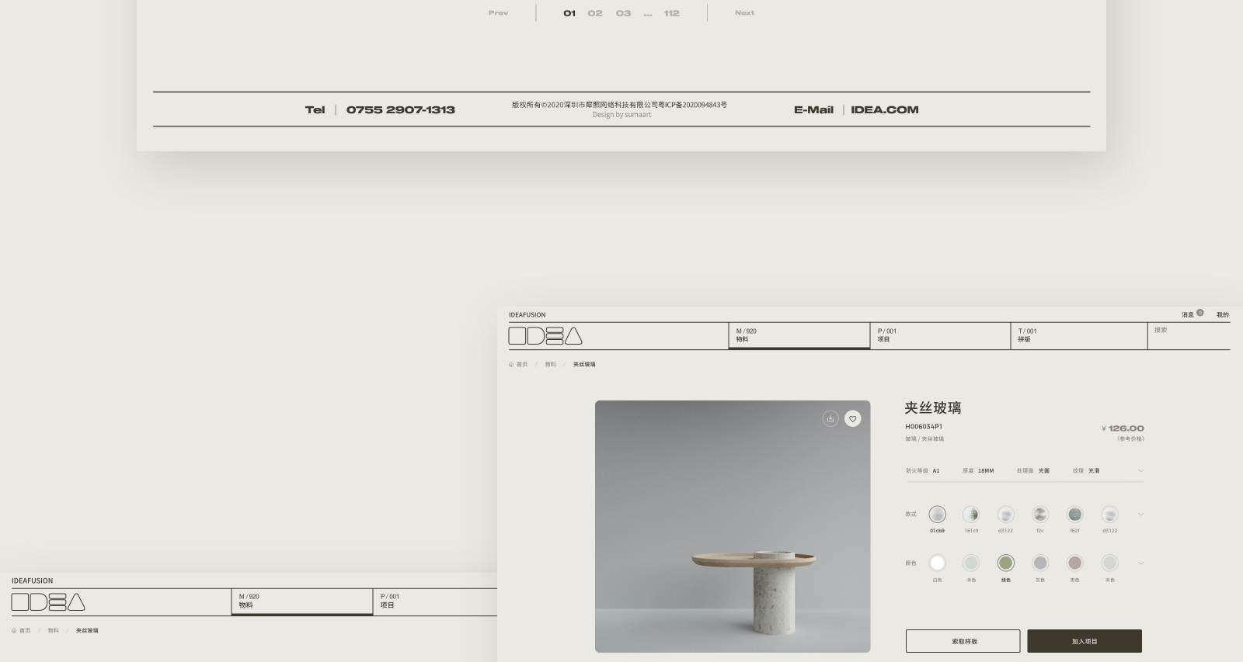Click the heart favorite icon on product image
Image resolution: width=1243 pixels, height=662 pixels.
[x=852, y=419]
